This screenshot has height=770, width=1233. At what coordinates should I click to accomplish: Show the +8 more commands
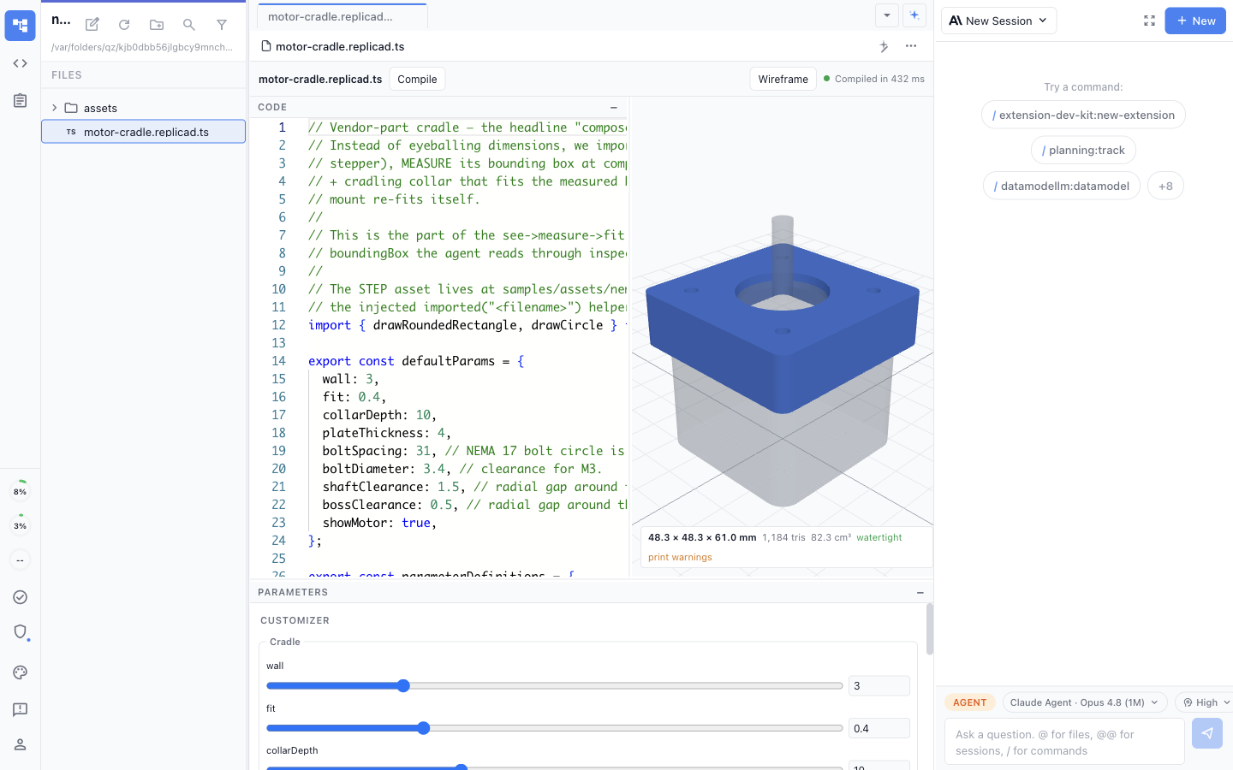click(x=1165, y=186)
